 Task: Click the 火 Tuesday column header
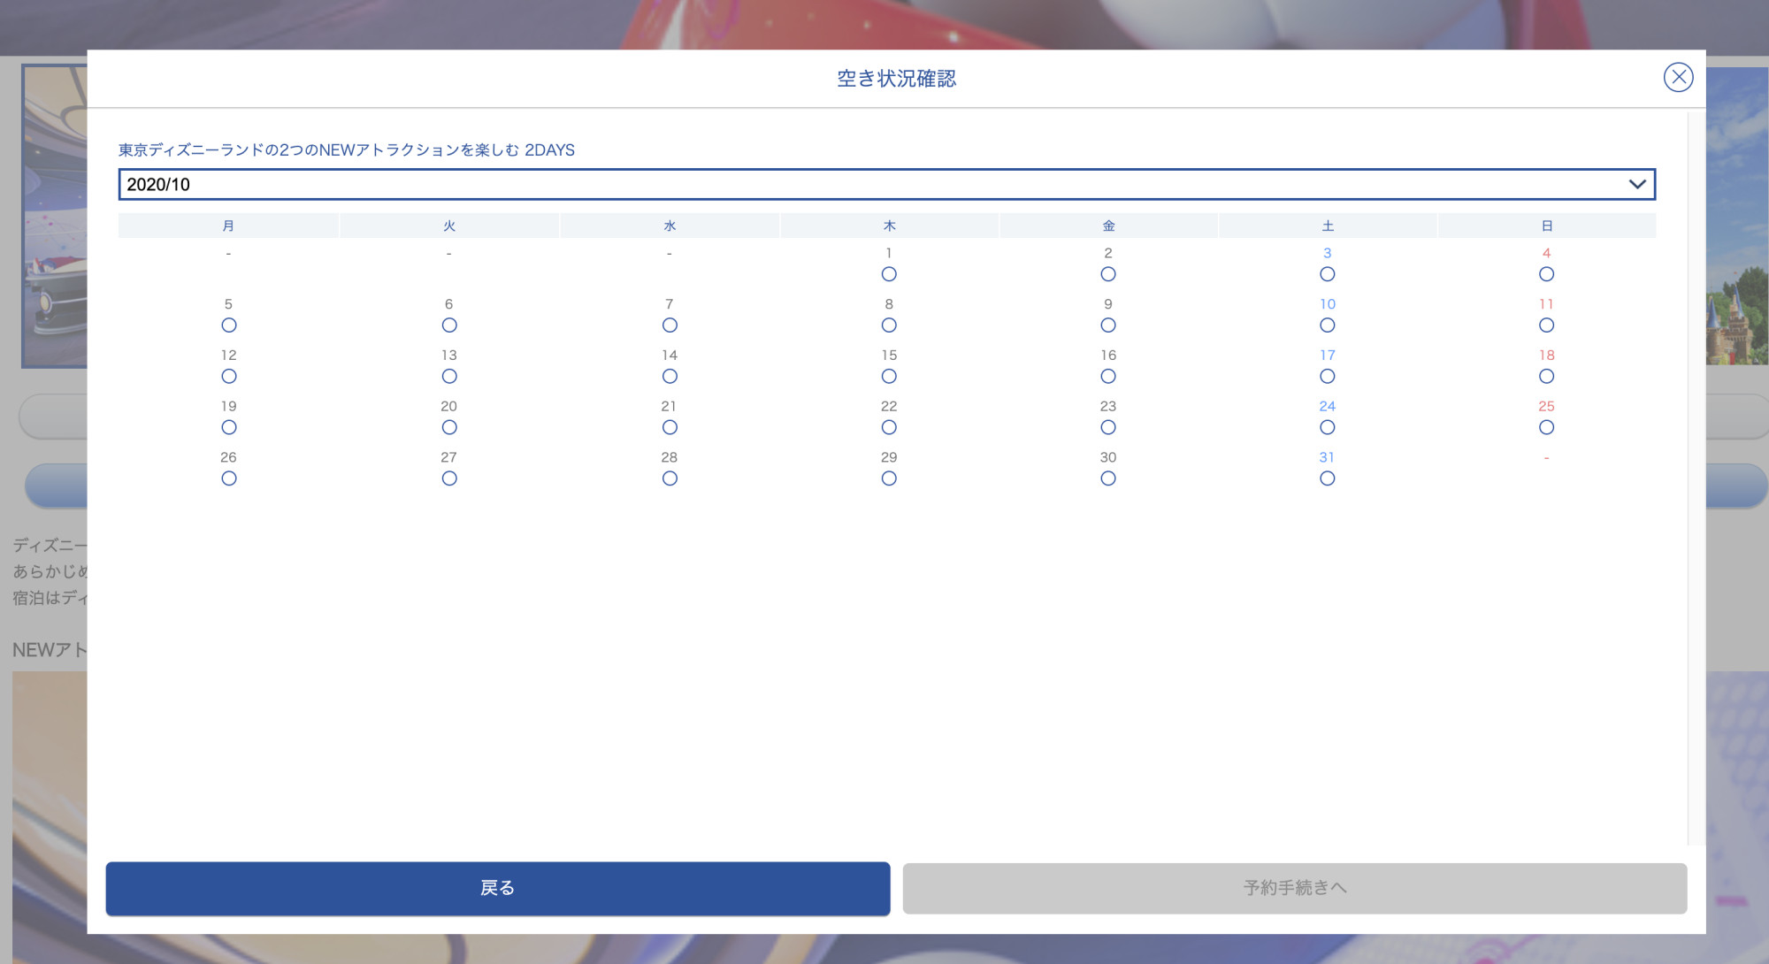click(449, 226)
